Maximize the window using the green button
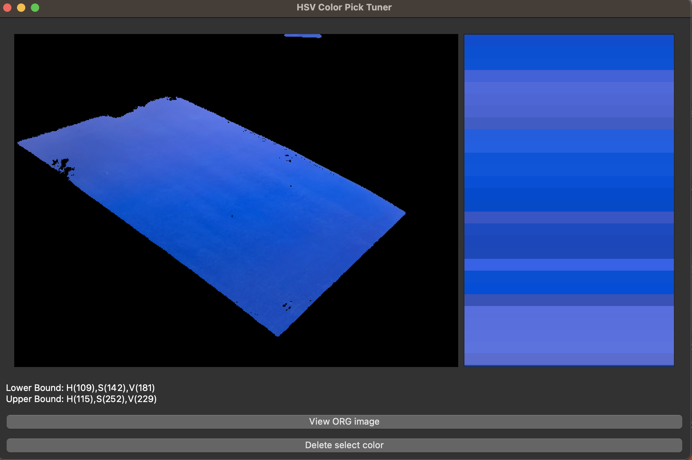 click(35, 8)
